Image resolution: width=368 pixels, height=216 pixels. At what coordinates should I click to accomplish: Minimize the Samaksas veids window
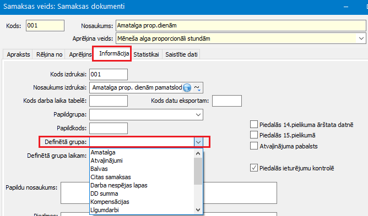click(x=346, y=7)
